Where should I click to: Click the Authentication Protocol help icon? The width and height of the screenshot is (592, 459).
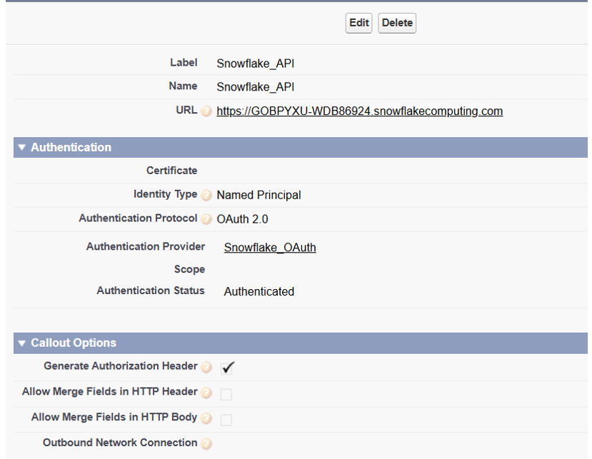206,219
